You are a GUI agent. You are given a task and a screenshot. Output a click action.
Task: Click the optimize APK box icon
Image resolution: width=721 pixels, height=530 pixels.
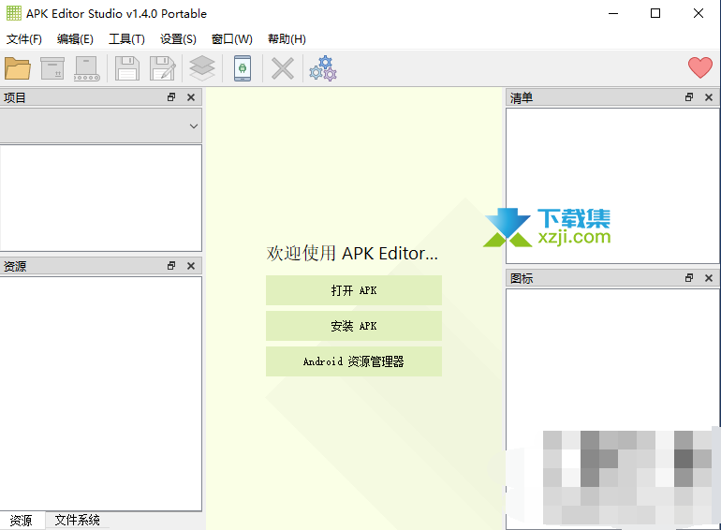point(52,68)
